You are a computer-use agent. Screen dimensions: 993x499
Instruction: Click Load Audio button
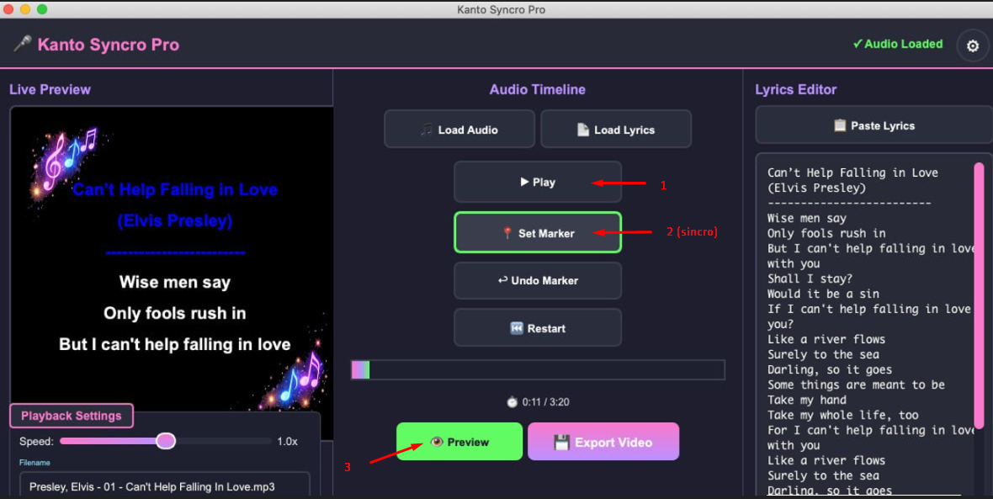tap(459, 130)
